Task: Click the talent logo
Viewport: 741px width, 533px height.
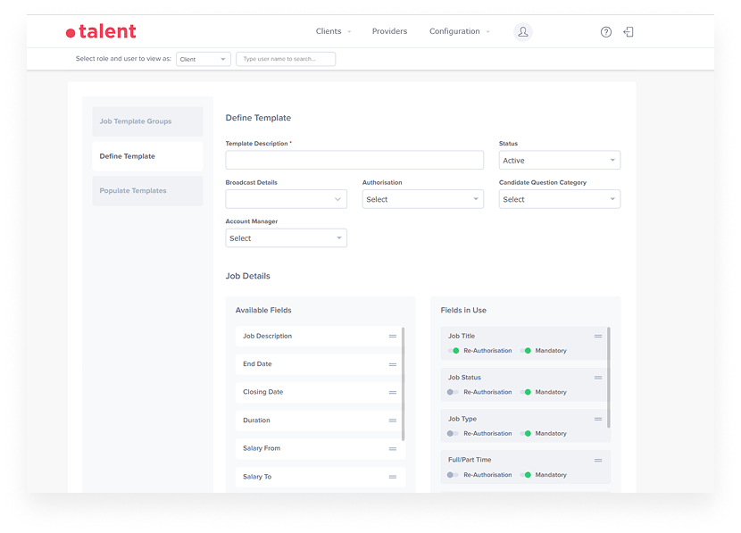Action: 101,32
